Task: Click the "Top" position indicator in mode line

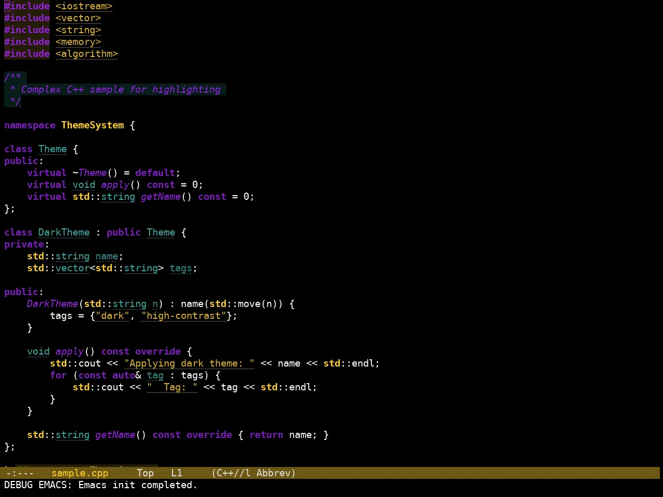Action: point(146,473)
